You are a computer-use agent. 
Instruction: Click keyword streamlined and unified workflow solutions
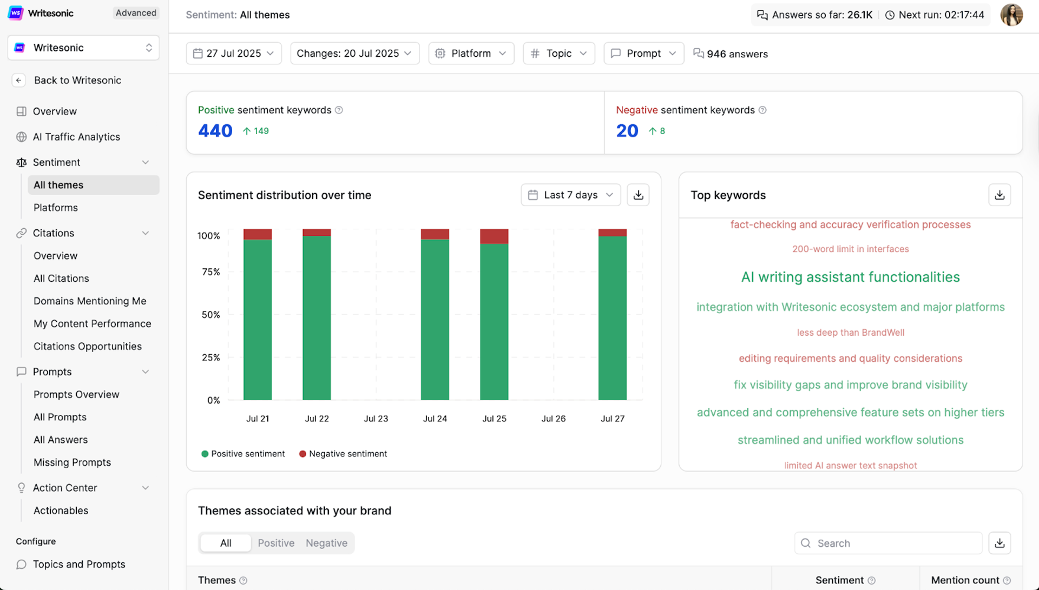tap(850, 440)
